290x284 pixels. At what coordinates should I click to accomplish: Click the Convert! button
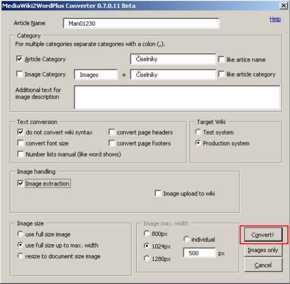(263, 234)
